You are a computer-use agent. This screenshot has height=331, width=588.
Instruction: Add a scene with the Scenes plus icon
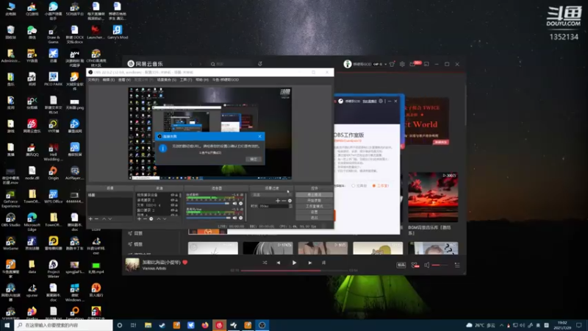click(90, 218)
